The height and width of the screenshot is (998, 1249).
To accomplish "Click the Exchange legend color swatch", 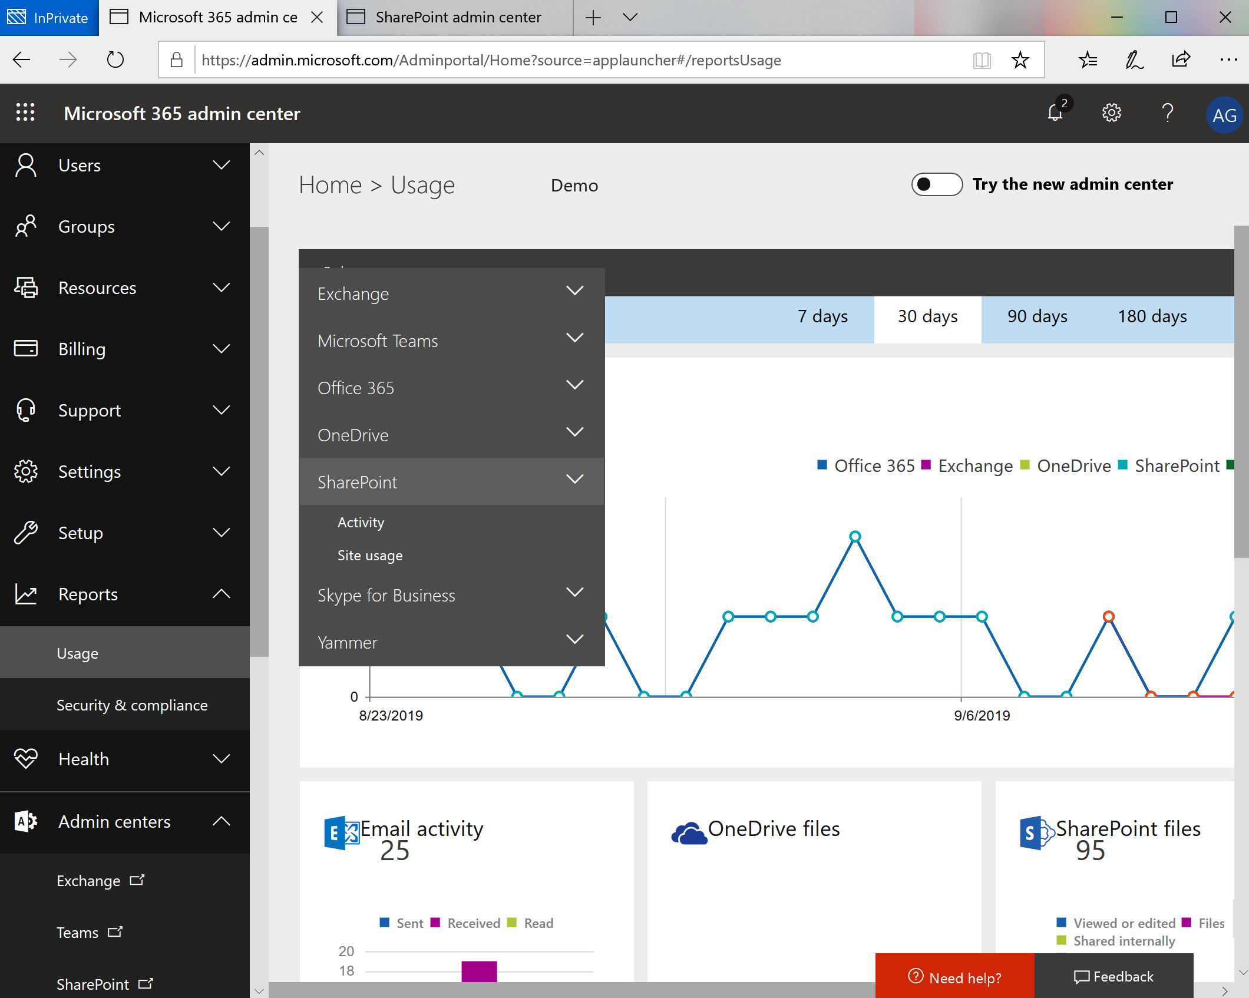I will coord(926,465).
